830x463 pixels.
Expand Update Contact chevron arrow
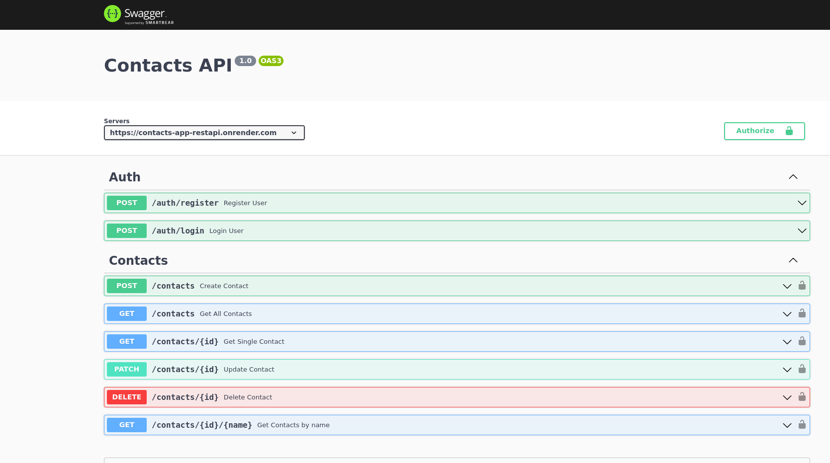[x=787, y=370]
